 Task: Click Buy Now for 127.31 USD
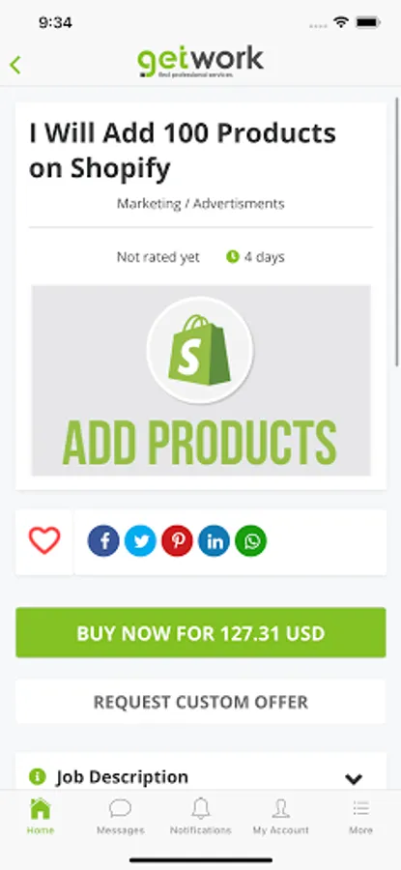pyautogui.click(x=201, y=633)
